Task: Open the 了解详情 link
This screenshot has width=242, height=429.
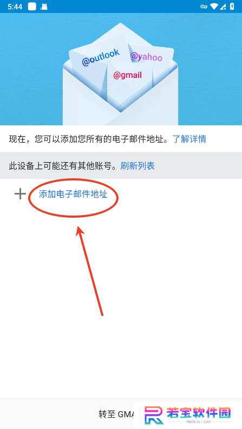Action: 189,139
